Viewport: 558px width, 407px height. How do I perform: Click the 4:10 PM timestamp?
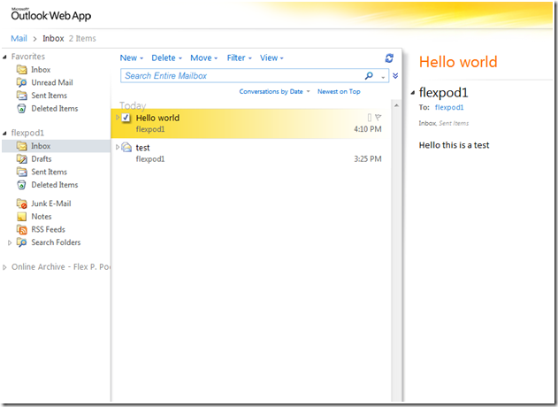pos(368,129)
